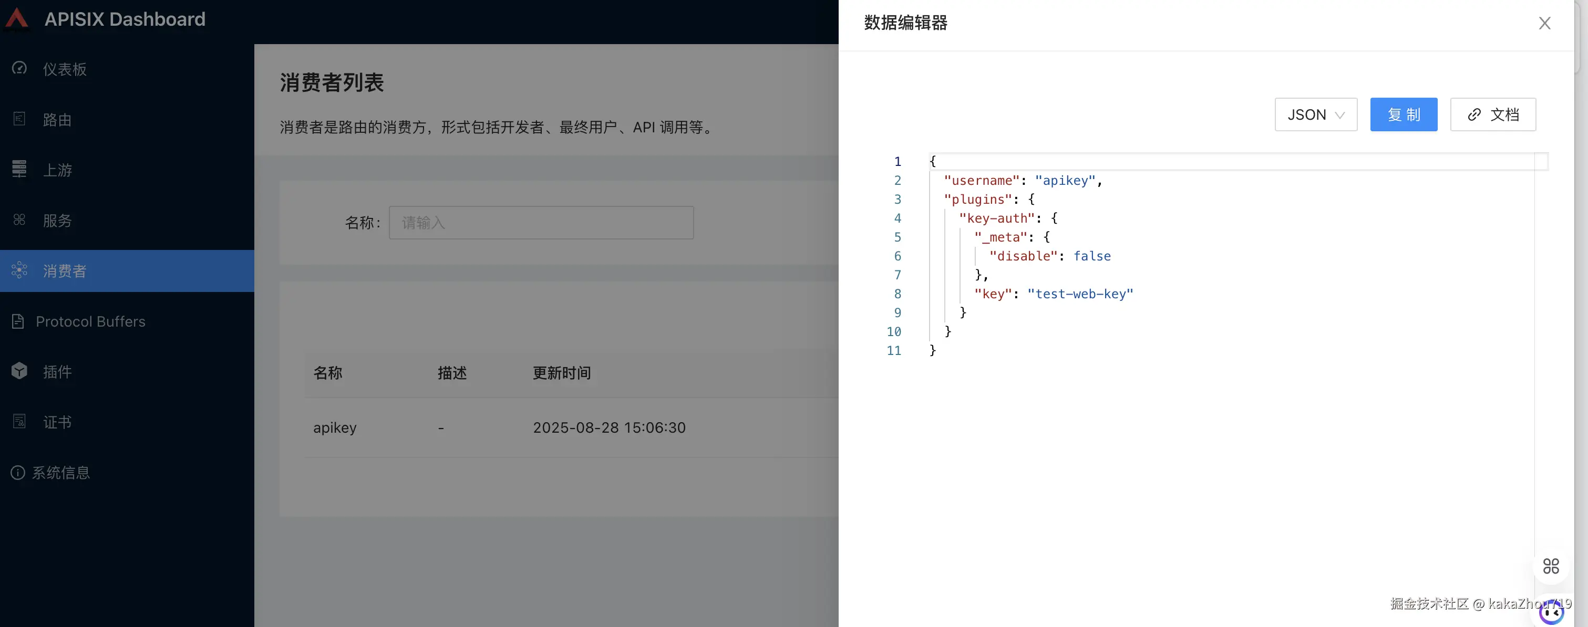Click the link icon in 文档 button
The image size is (1588, 627).
[1474, 114]
